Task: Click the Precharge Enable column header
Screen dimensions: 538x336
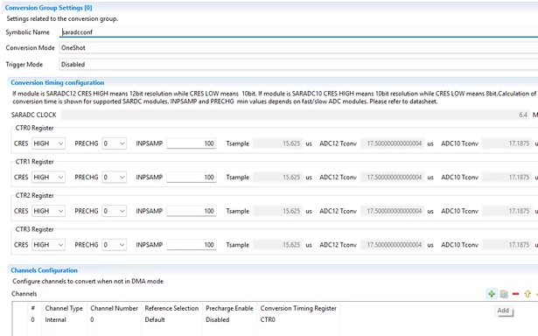Action: point(229,308)
